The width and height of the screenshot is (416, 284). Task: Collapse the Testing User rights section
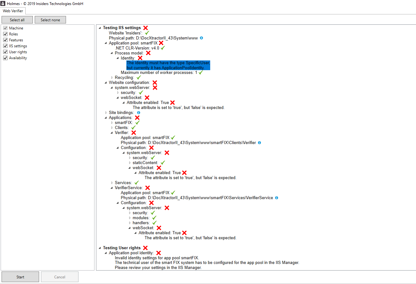[99, 248]
